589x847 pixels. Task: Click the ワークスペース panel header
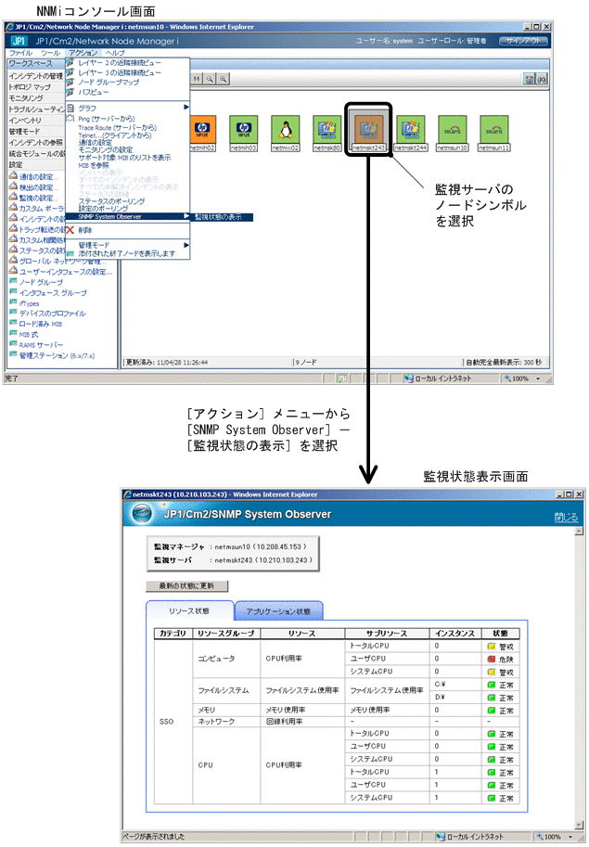(x=35, y=64)
